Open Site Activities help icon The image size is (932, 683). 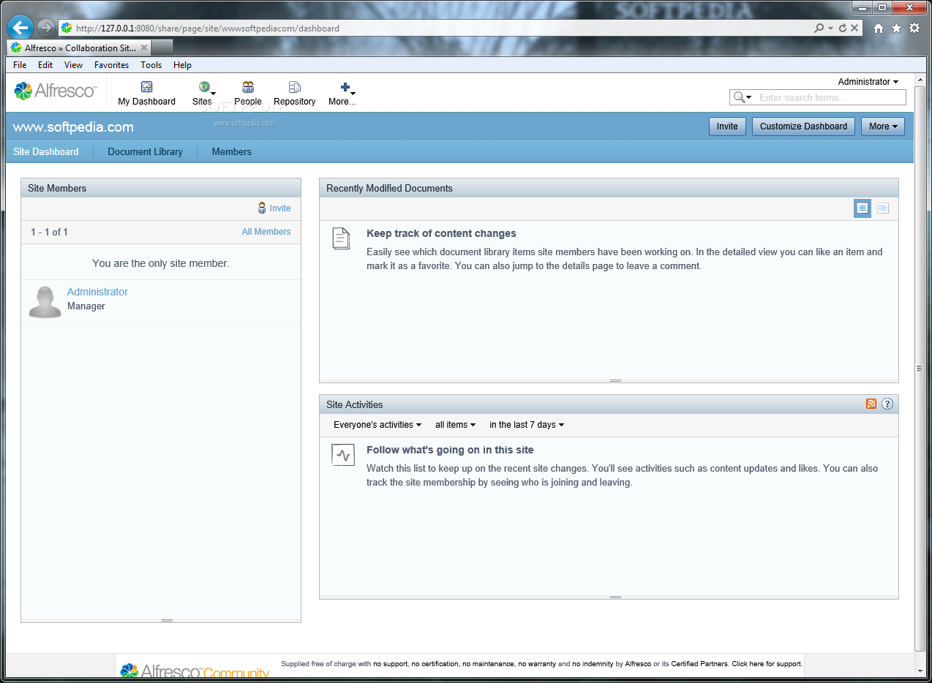(x=887, y=404)
